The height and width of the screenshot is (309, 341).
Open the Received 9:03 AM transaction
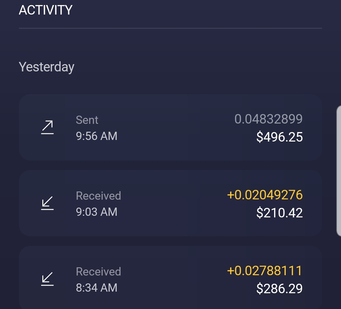click(x=170, y=203)
